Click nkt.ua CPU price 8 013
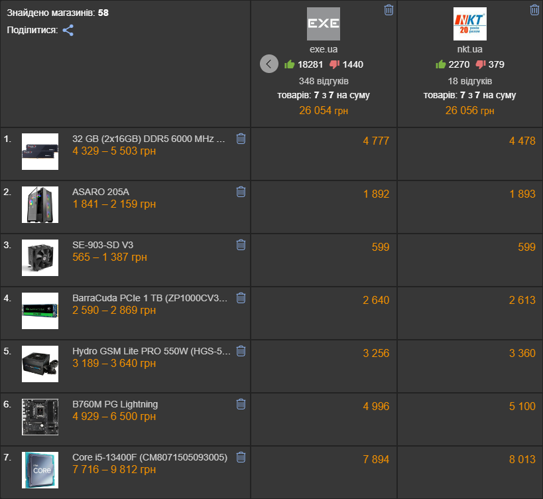Image resolution: width=543 pixels, height=499 pixels. coord(522,459)
